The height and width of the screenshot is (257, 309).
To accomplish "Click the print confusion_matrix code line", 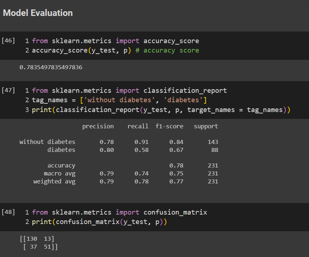I will [x=100, y=222].
